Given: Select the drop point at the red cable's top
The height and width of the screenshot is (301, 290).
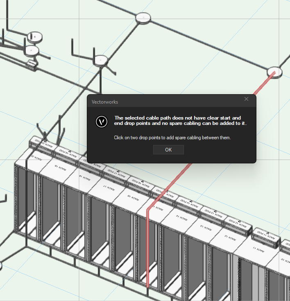Looking at the screenshot, I should [x=274, y=72].
